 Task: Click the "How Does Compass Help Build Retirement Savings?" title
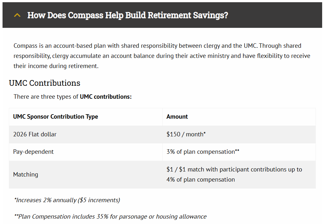click(128, 15)
